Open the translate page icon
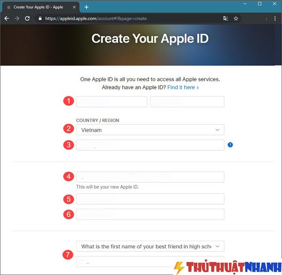This screenshot has width=282, height=275. click(x=225, y=18)
